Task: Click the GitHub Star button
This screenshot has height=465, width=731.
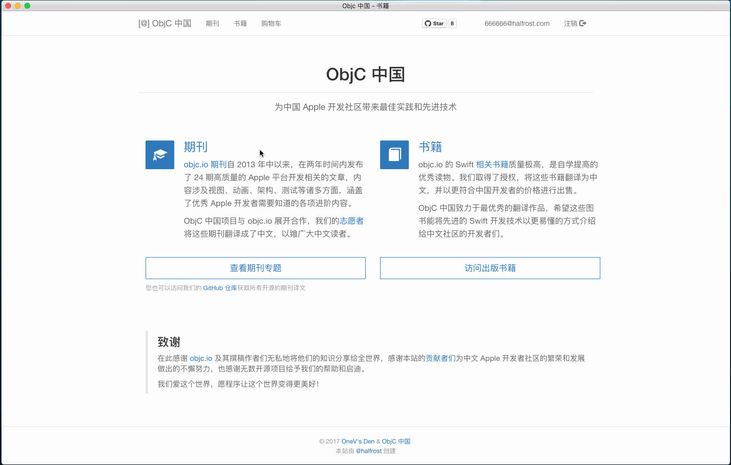Action: point(434,23)
